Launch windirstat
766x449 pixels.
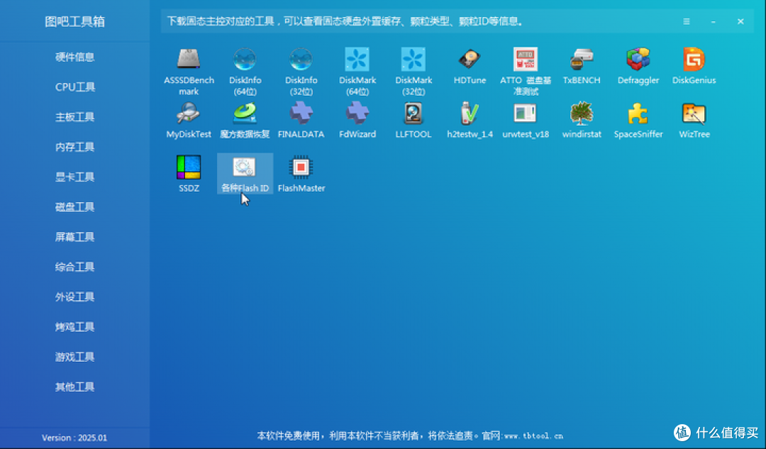coord(582,120)
